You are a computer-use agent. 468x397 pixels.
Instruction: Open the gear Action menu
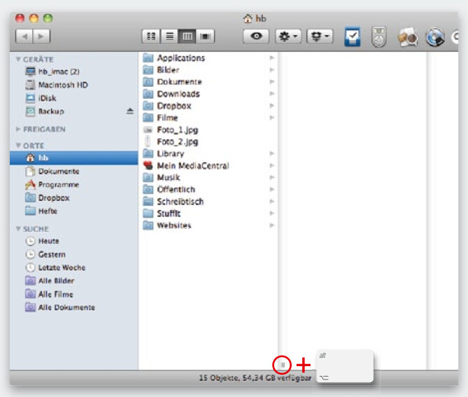click(288, 36)
